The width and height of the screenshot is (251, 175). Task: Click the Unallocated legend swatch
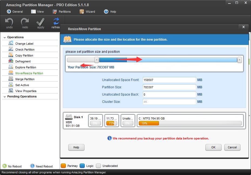(x=98, y=166)
